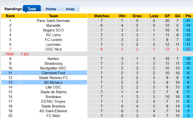Switch to the Total standings tab
The width and height of the screenshot is (193, 118).
[x=32, y=9]
